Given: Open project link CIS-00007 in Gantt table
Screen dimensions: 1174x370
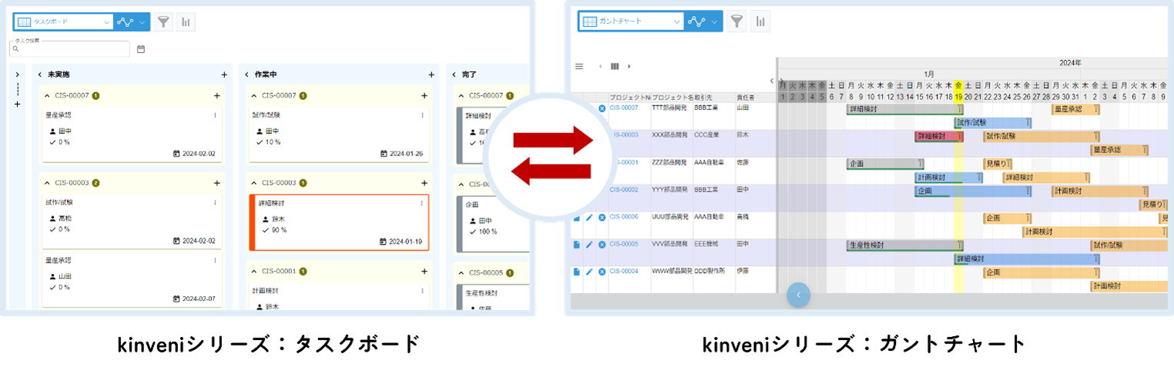Looking at the screenshot, I should 624,108.
